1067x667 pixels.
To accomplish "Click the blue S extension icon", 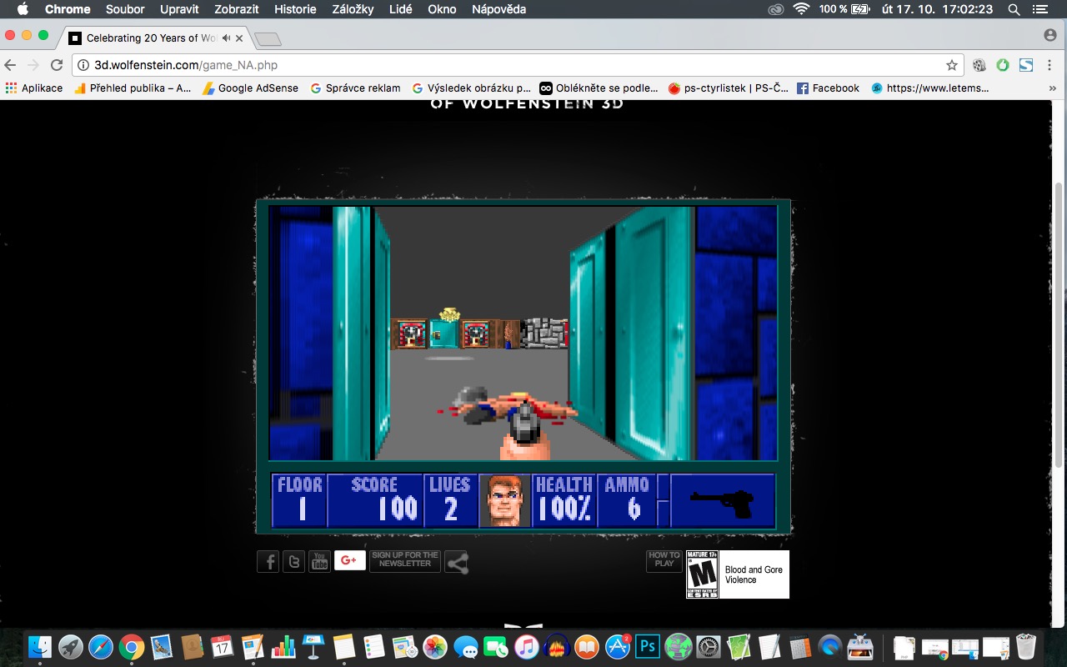I will click(x=1026, y=65).
